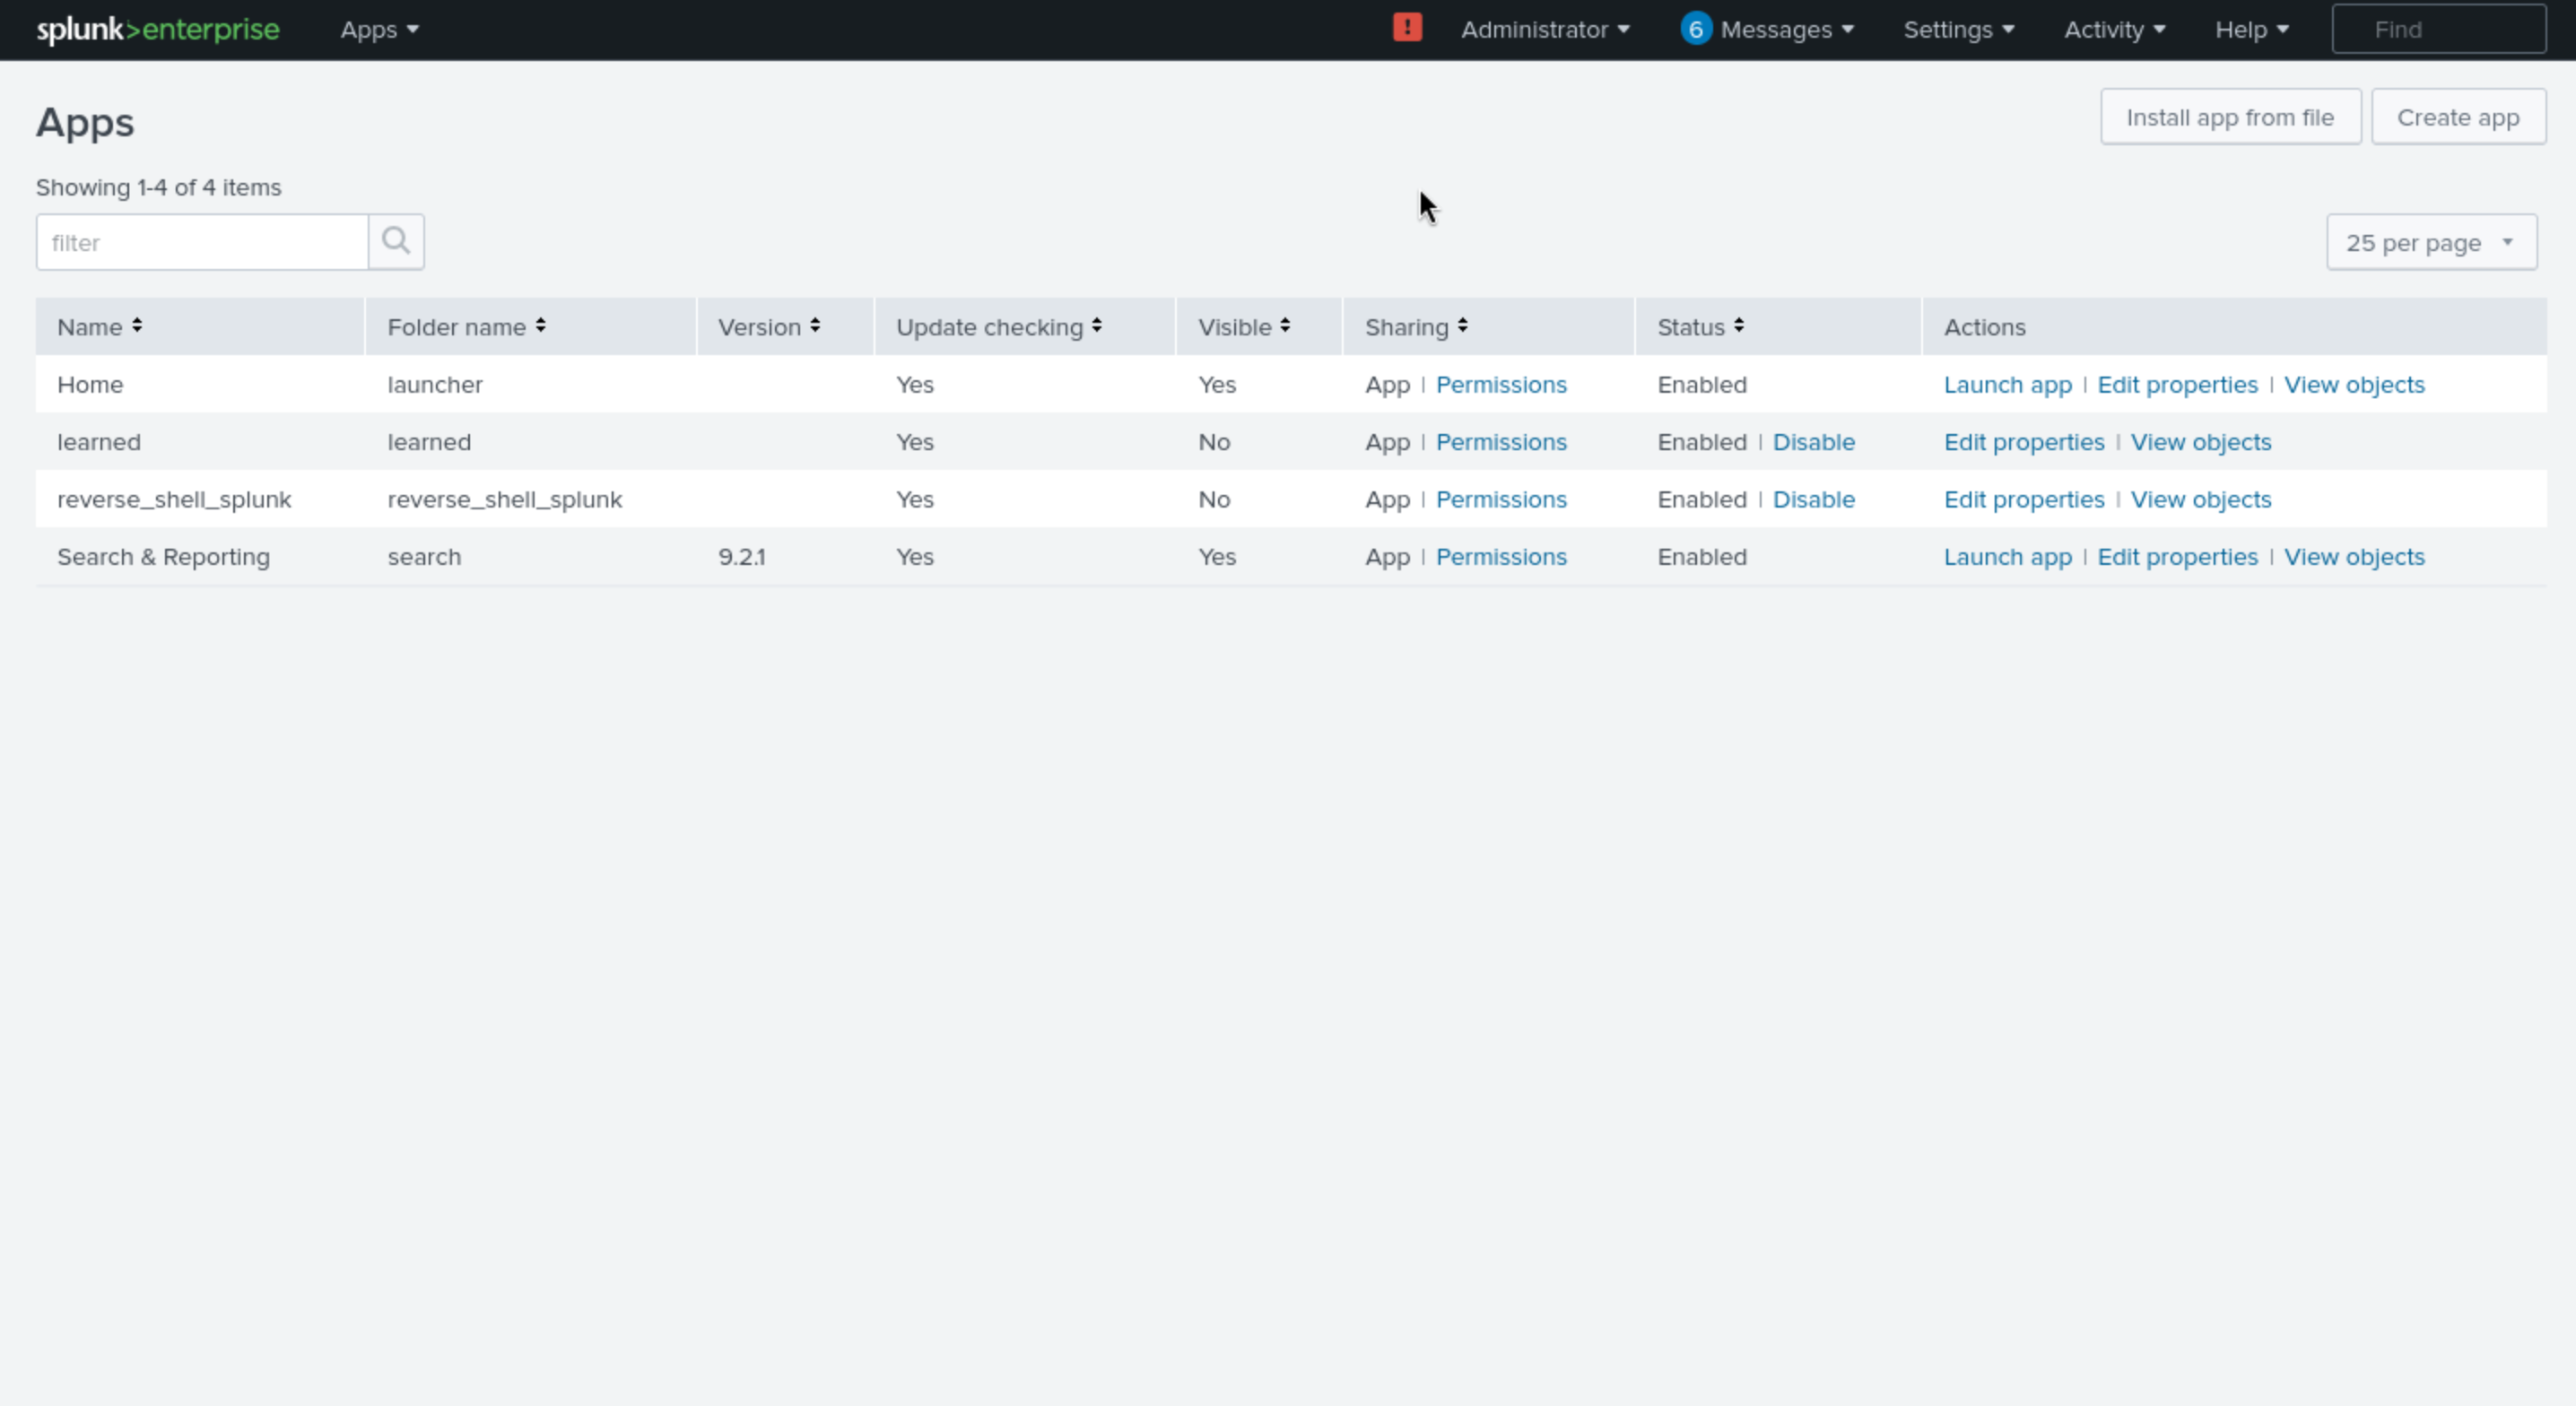Image resolution: width=2576 pixels, height=1406 pixels.
Task: Sort by Folder name column arrows
Action: coord(540,326)
